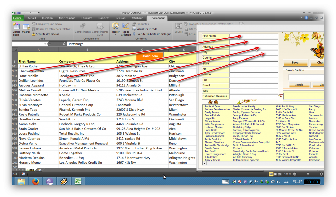This screenshot has height=197, width=336.
Task: Toggle Mode Création design mode
Action: tap(126, 29)
